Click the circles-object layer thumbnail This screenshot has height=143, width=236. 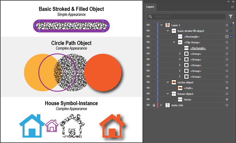click(174, 82)
